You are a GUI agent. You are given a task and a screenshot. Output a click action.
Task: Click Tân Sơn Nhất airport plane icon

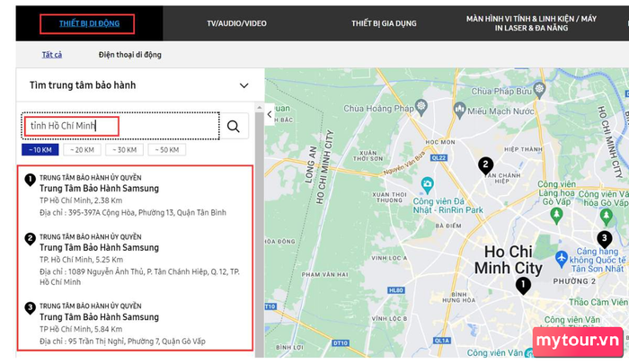(x=562, y=257)
